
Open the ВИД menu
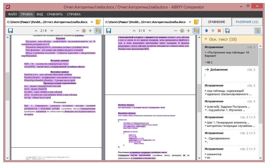pyautogui.click(x=40, y=14)
